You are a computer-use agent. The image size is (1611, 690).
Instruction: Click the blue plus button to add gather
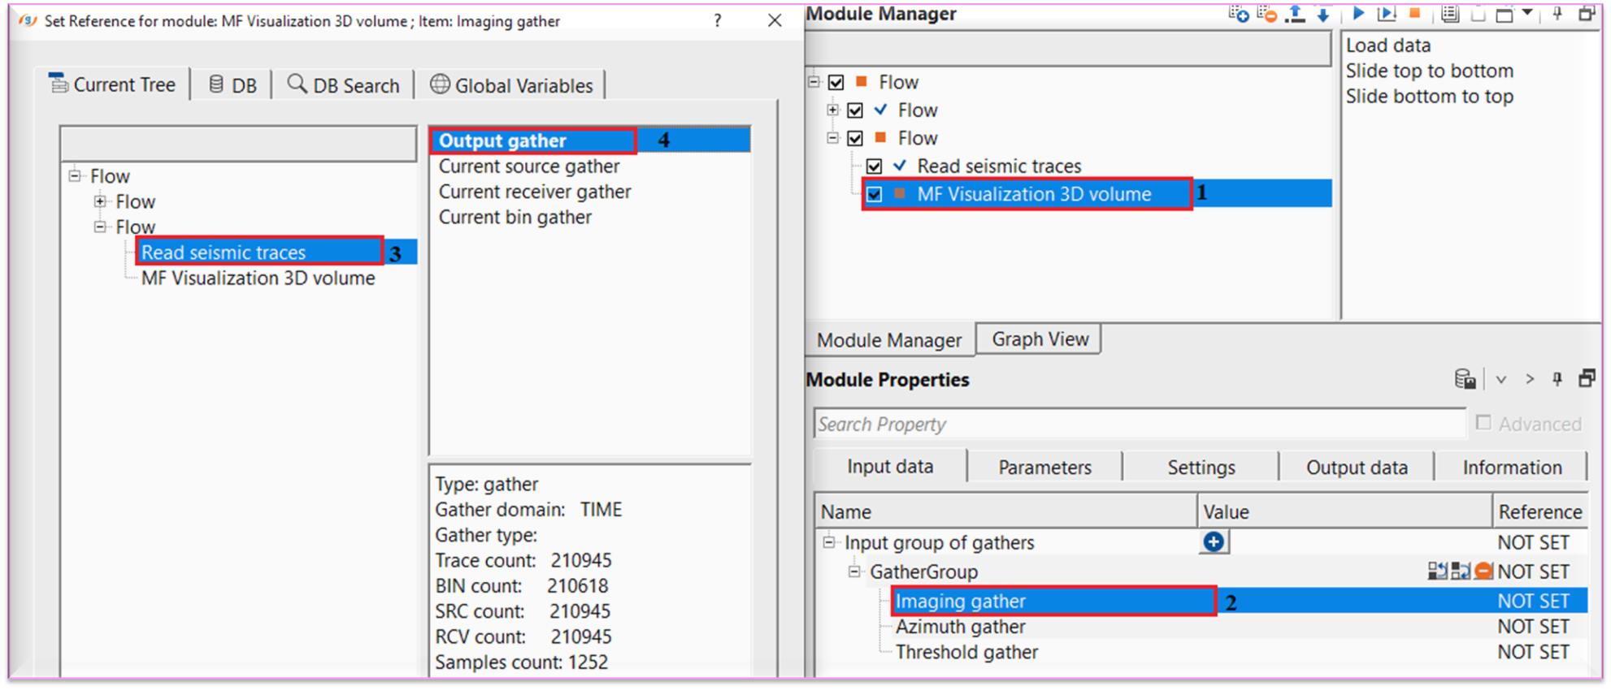1214,542
